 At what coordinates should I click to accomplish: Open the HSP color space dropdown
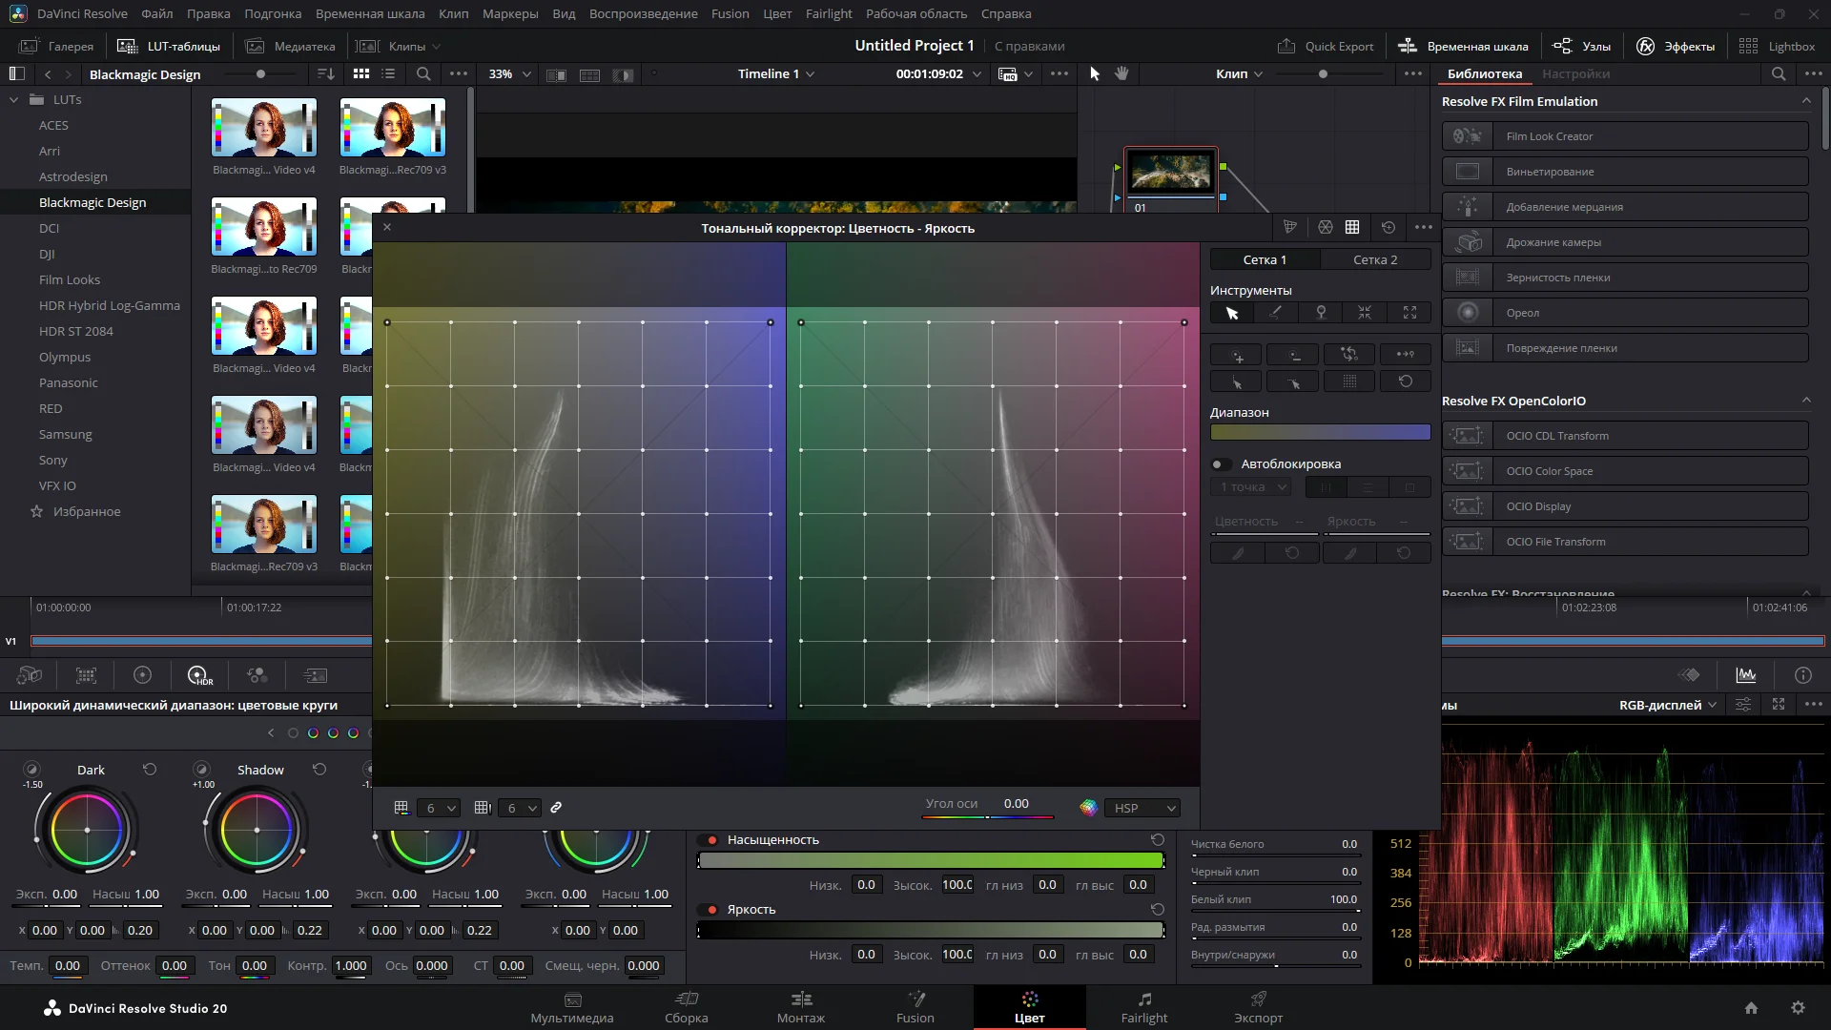1142,808
